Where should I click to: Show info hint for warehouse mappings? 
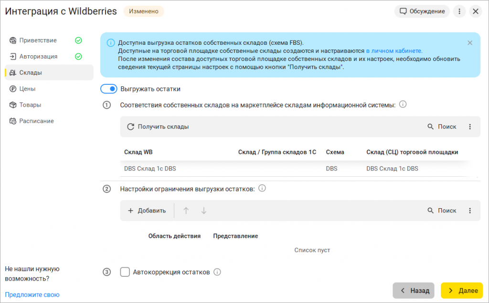click(403, 104)
